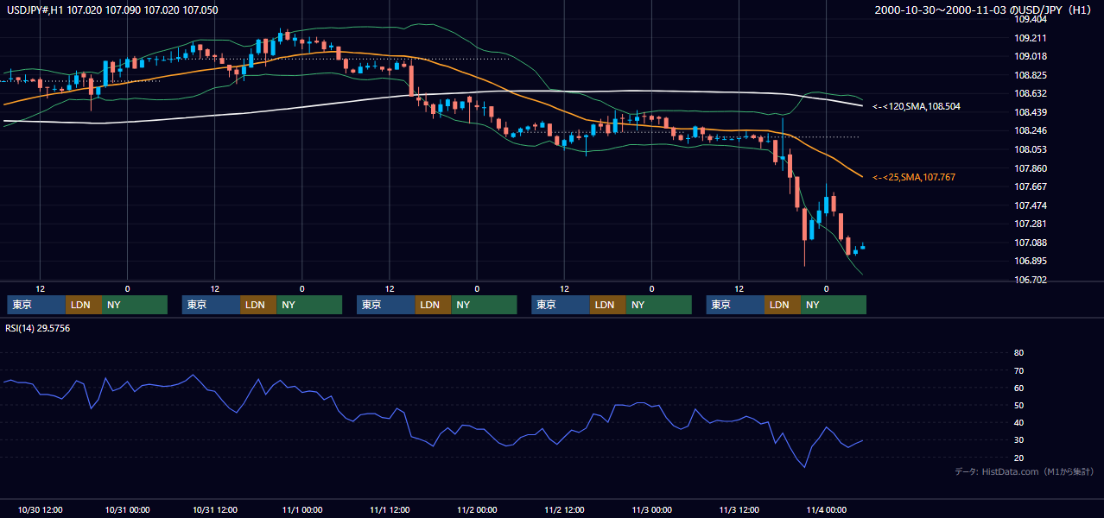This screenshot has height=518, width=1104.
Task: Click RSI scale level 80
Action: tap(1018, 353)
